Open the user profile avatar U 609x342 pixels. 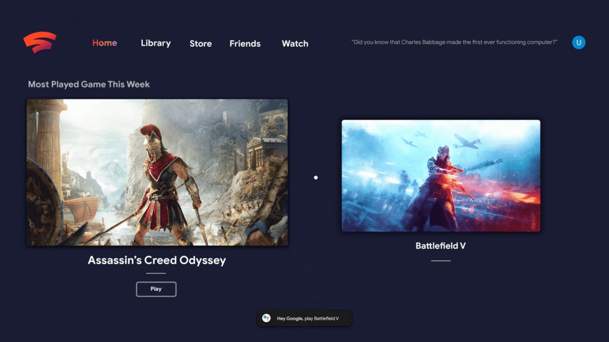(x=579, y=43)
